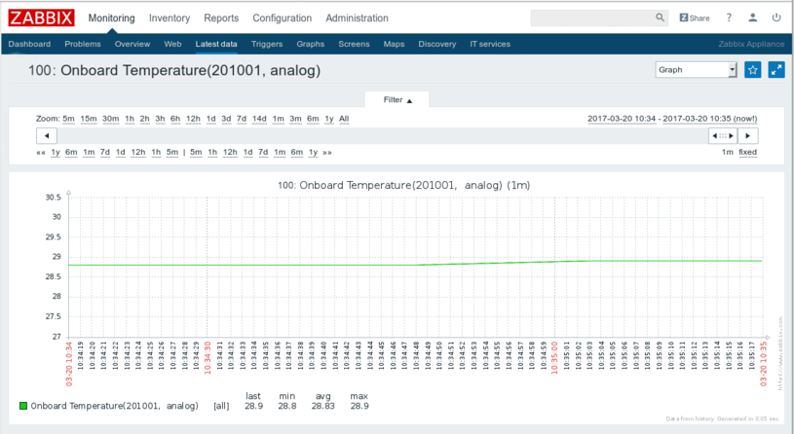Open the user profile icon
Image resolution: width=794 pixels, height=434 pixels.
click(753, 18)
